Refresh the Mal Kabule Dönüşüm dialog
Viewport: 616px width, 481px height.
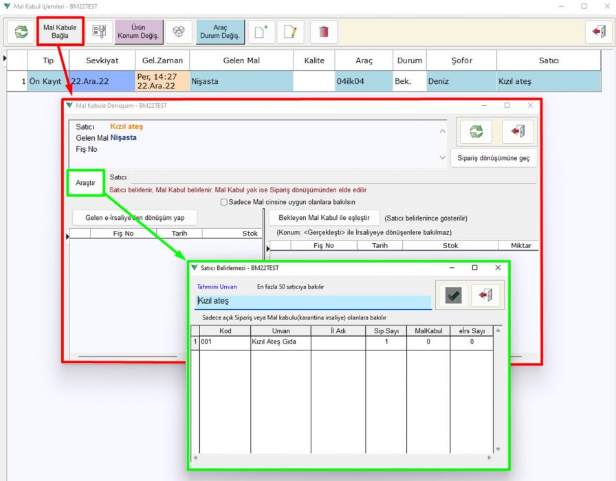(x=476, y=131)
